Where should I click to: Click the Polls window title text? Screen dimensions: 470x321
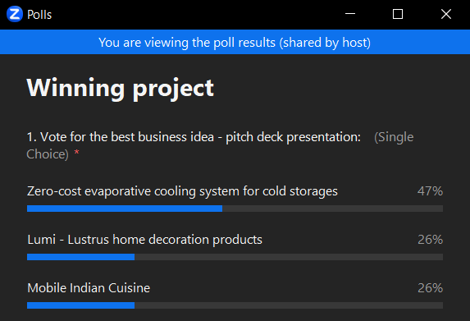pyautogui.click(x=39, y=15)
